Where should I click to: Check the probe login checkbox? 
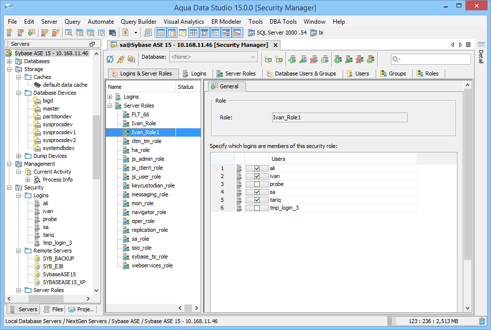click(x=257, y=184)
